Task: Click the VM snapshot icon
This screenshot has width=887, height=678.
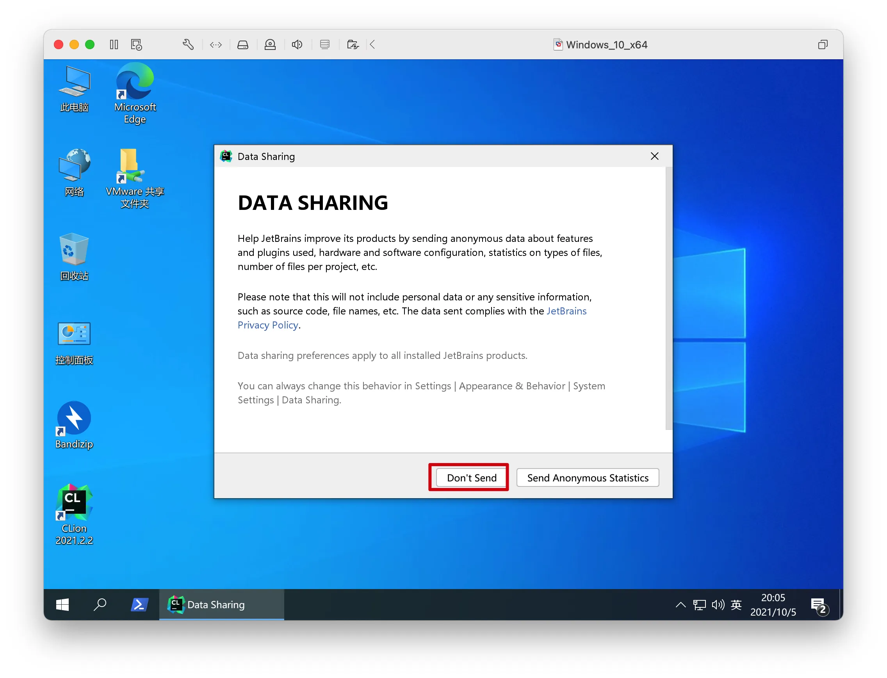Action: (137, 44)
